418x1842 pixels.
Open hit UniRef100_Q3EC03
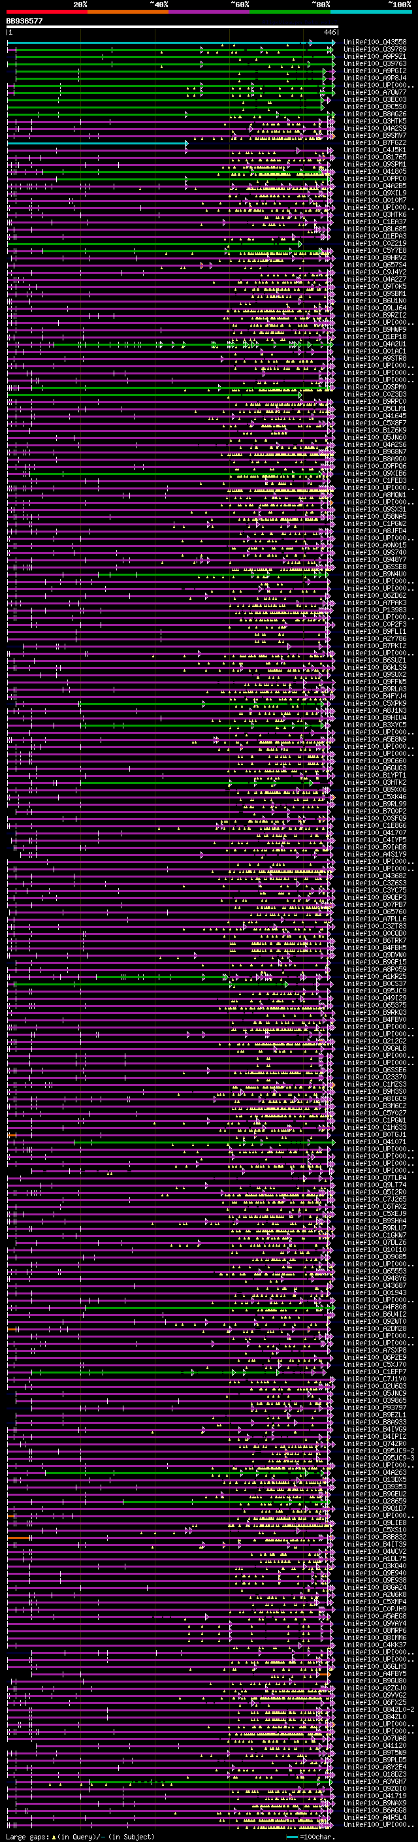click(374, 99)
